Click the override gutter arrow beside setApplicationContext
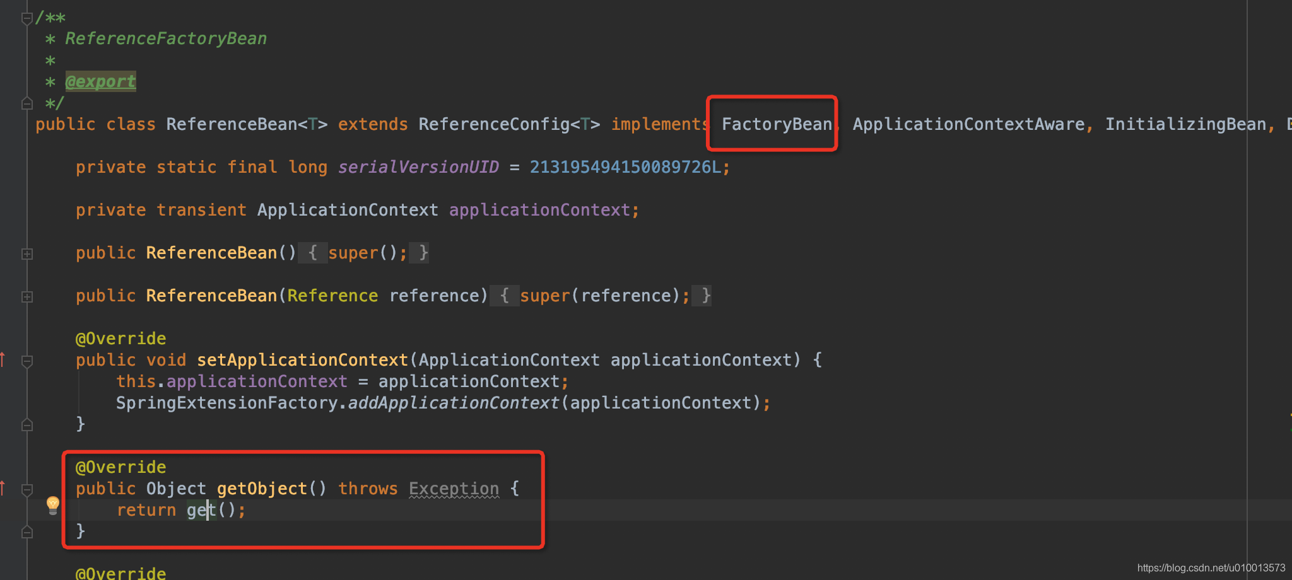Screen dimensions: 1292x580 3,359
